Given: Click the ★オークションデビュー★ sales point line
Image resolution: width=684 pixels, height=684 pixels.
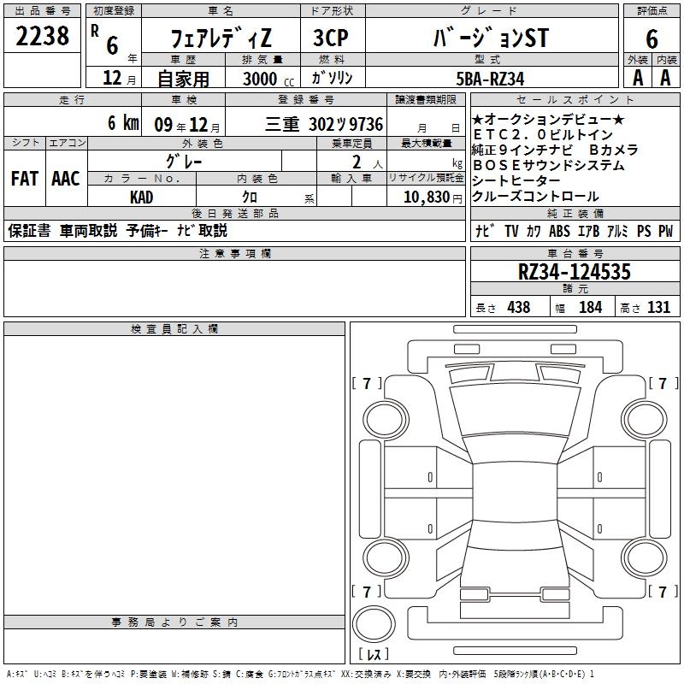Looking at the screenshot, I should pos(548,120).
